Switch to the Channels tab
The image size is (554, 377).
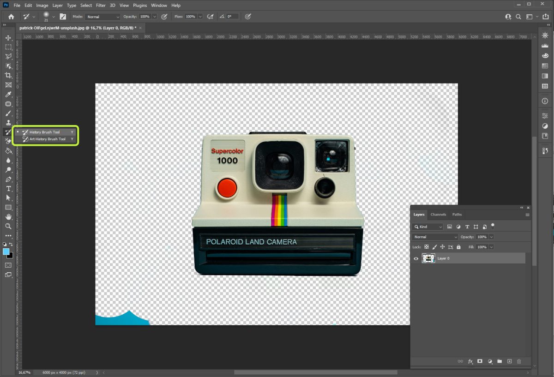pyautogui.click(x=438, y=215)
